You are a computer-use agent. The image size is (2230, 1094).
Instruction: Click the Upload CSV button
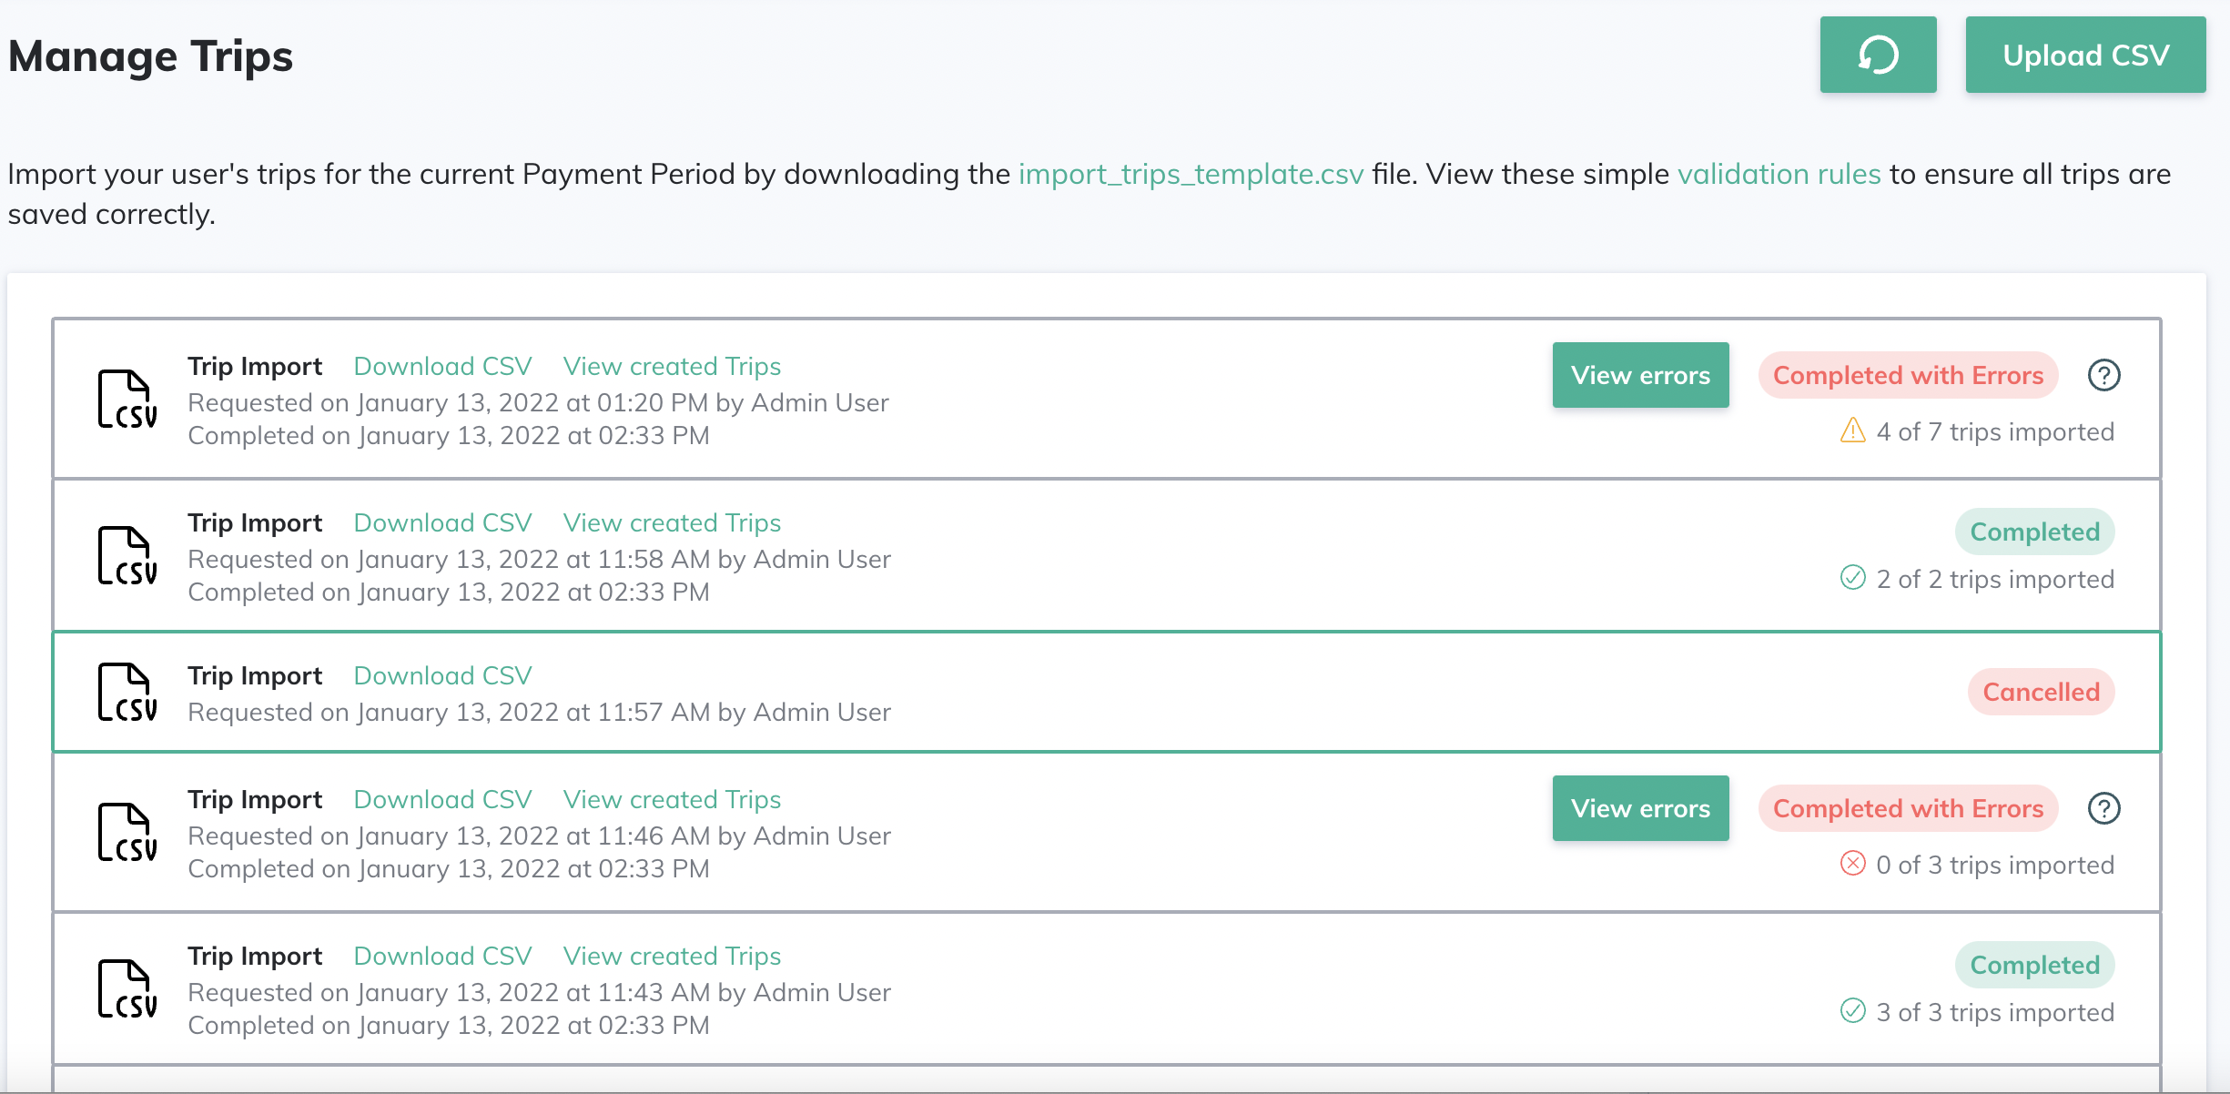(2085, 56)
